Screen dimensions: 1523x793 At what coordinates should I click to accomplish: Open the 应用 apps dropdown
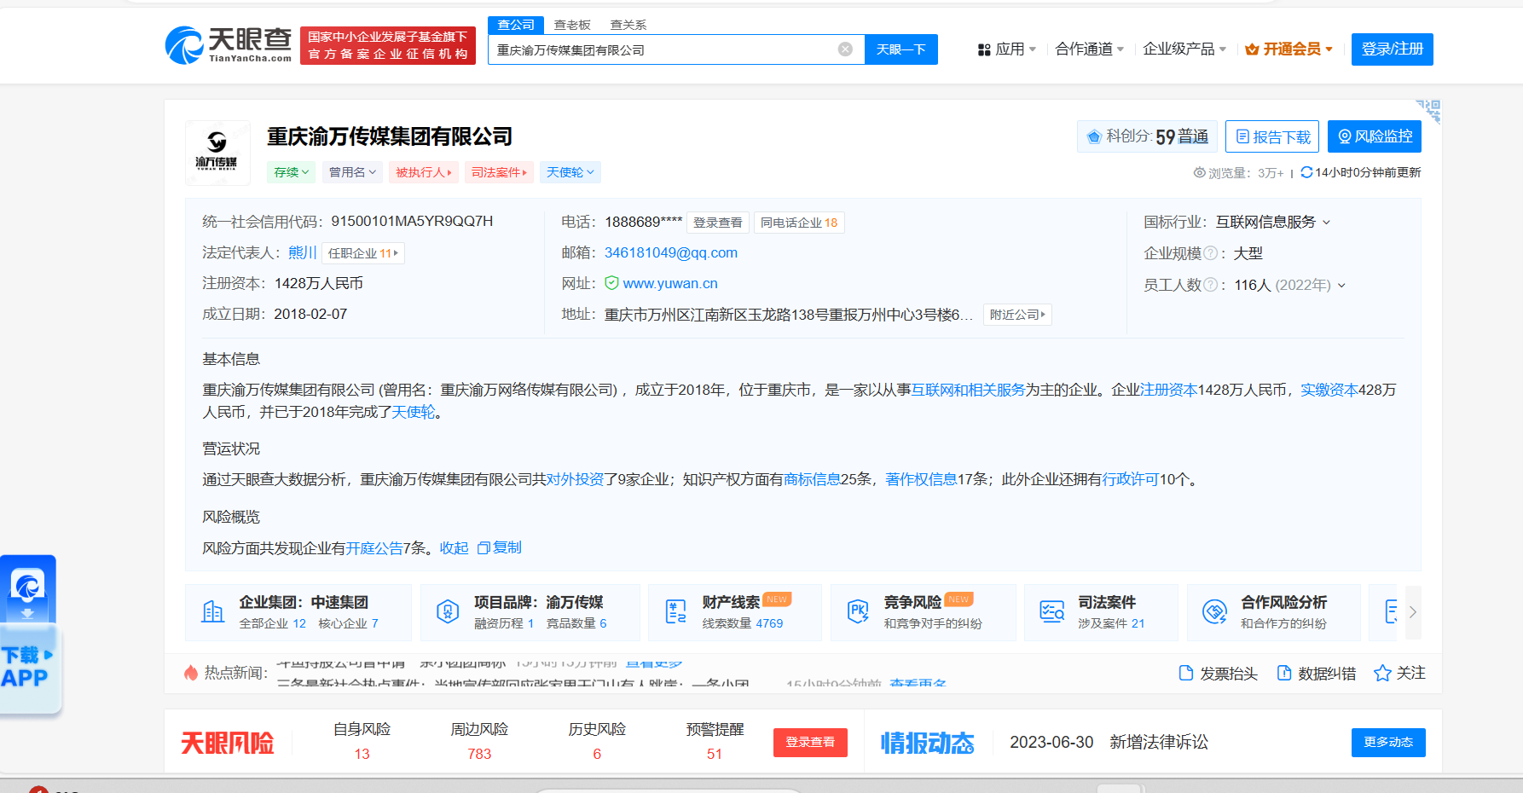(x=1007, y=49)
